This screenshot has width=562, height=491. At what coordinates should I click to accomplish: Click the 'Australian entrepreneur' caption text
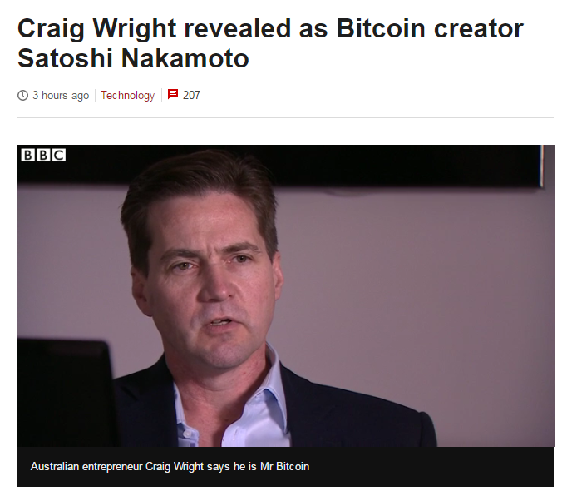click(x=86, y=467)
